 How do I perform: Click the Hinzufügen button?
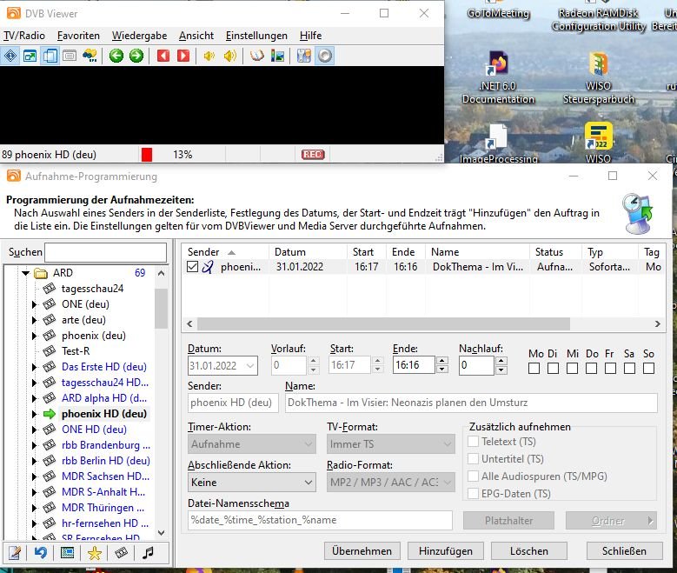(446, 551)
